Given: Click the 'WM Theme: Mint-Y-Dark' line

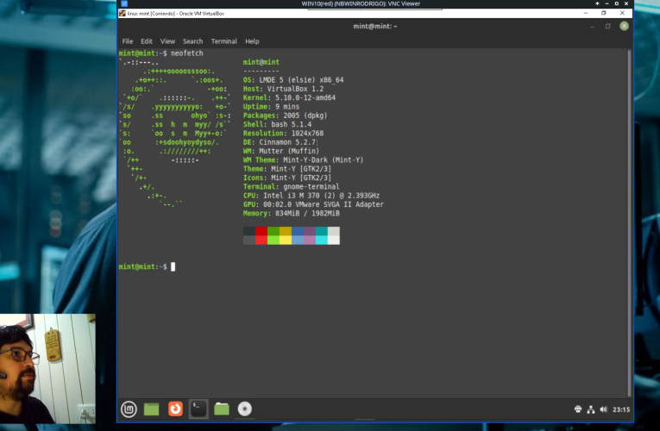Looking at the screenshot, I should pos(303,159).
